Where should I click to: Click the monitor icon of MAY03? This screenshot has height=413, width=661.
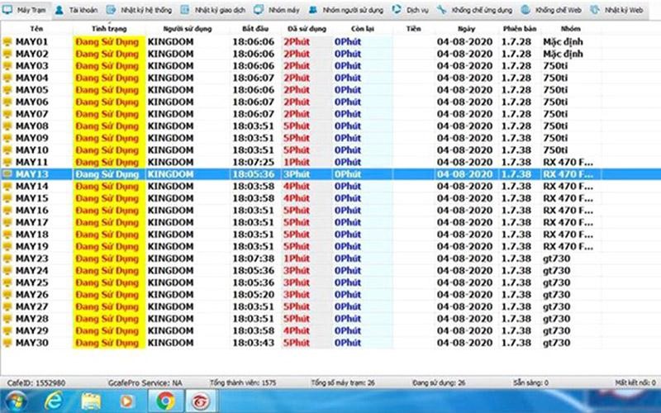7,66
